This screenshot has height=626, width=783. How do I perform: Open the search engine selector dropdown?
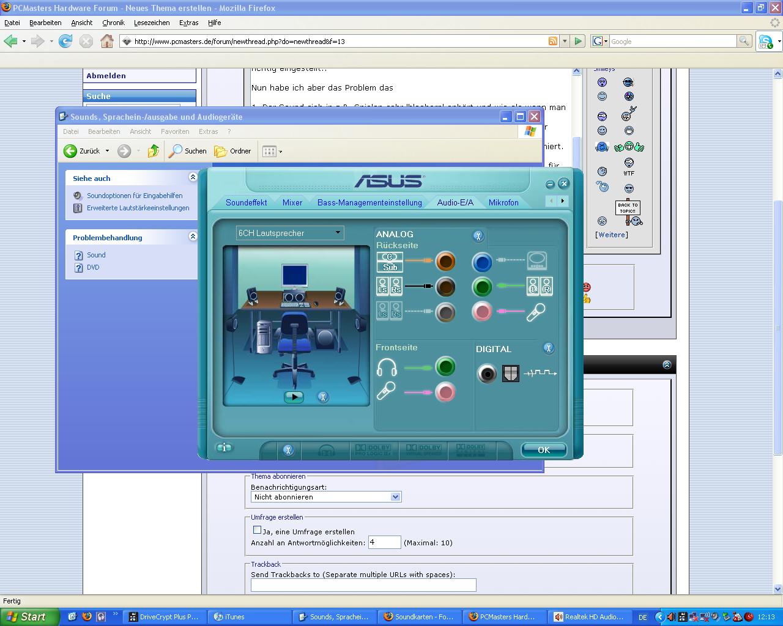coord(600,42)
